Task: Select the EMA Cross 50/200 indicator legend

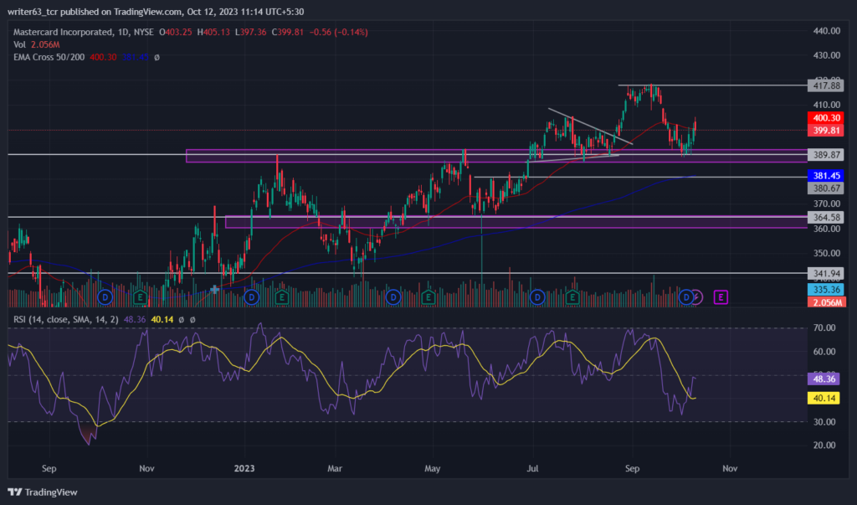Action: click(49, 57)
